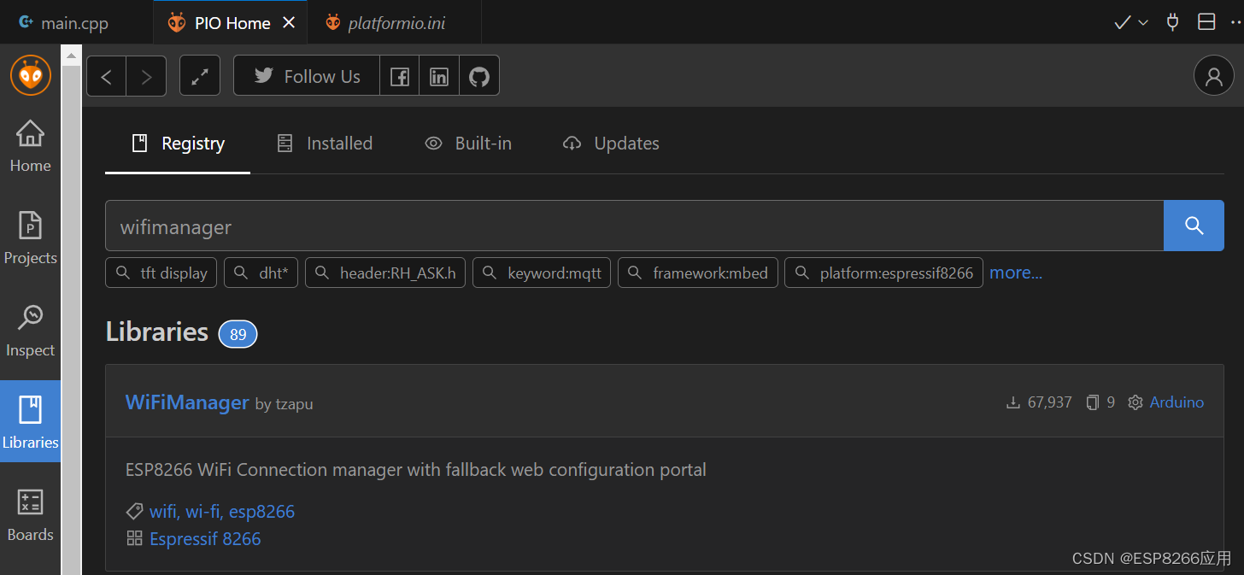Select the 'framework:mbed' search suggestion
The image size is (1244, 575).
click(698, 273)
